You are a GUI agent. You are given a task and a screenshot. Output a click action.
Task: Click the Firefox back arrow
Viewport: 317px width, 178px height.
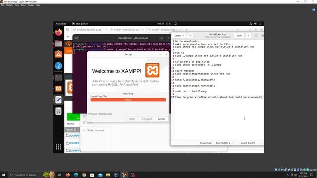click(68, 37)
